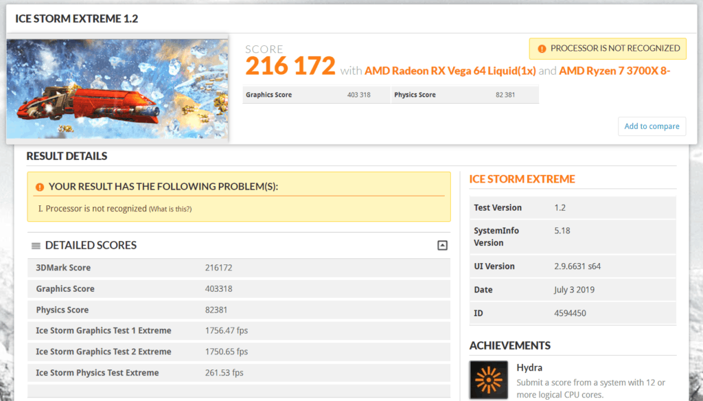Click the Ice Storm spaceship thumbnail

pyautogui.click(x=117, y=89)
